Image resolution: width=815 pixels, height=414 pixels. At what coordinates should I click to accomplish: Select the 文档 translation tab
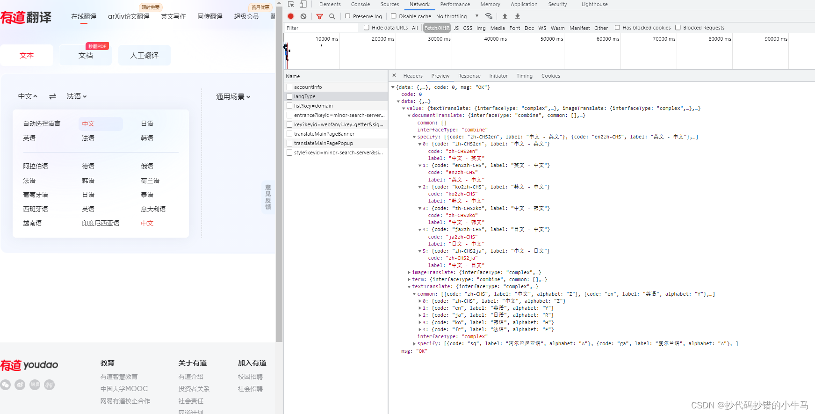point(86,55)
